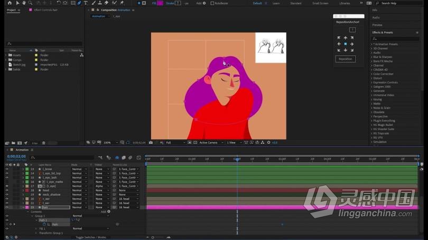Click the Fill color swatch in toolbar
This screenshot has width=428, height=240.
click(160, 3)
